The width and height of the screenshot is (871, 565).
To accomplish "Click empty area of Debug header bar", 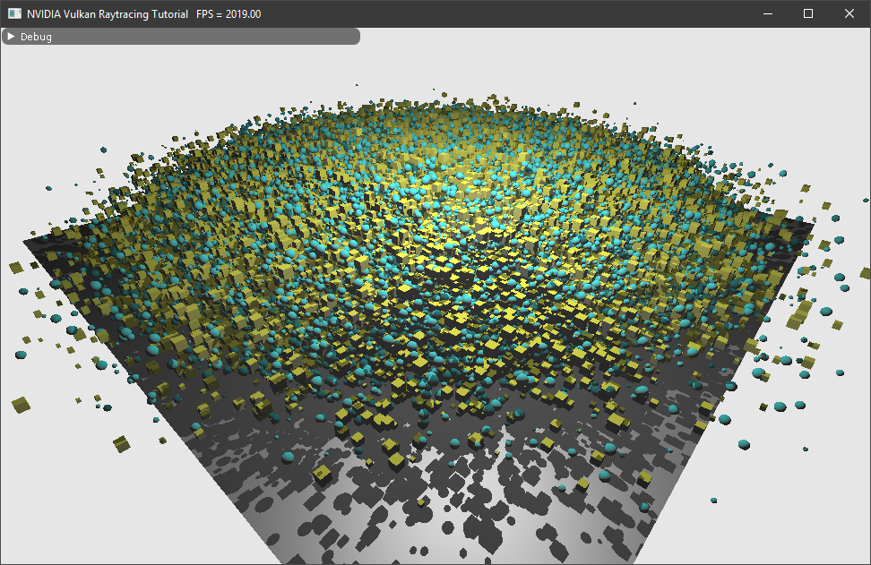I will [x=206, y=37].
